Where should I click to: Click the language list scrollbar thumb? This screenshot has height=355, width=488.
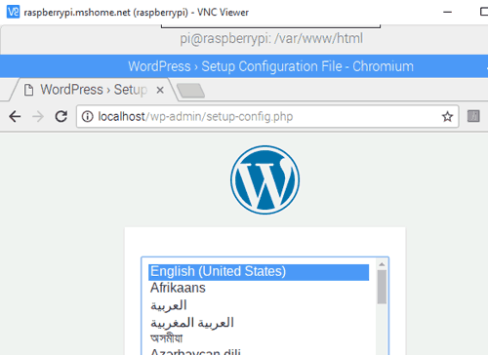382,287
